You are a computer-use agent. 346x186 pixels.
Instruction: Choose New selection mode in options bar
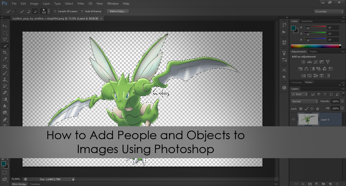(x=22, y=11)
